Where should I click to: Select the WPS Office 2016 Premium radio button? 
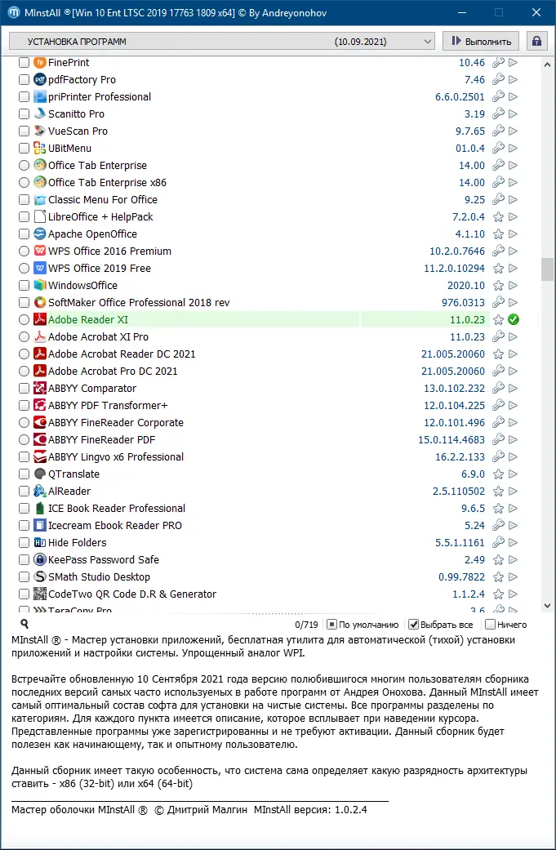tap(24, 251)
